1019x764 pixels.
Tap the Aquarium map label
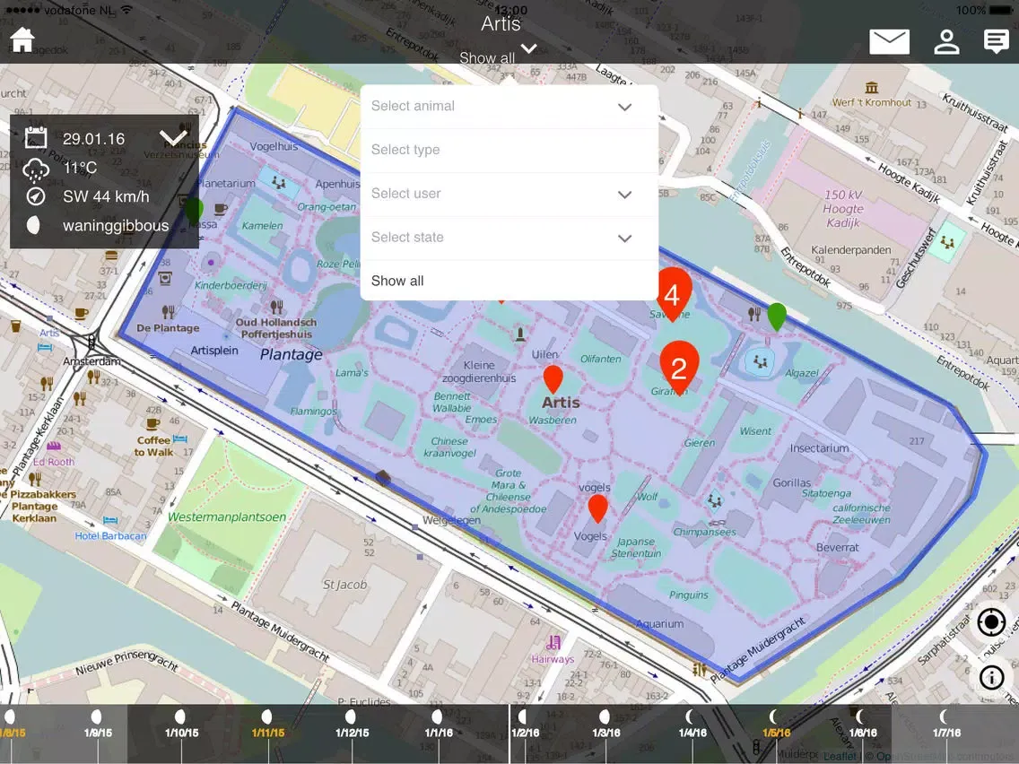point(659,624)
